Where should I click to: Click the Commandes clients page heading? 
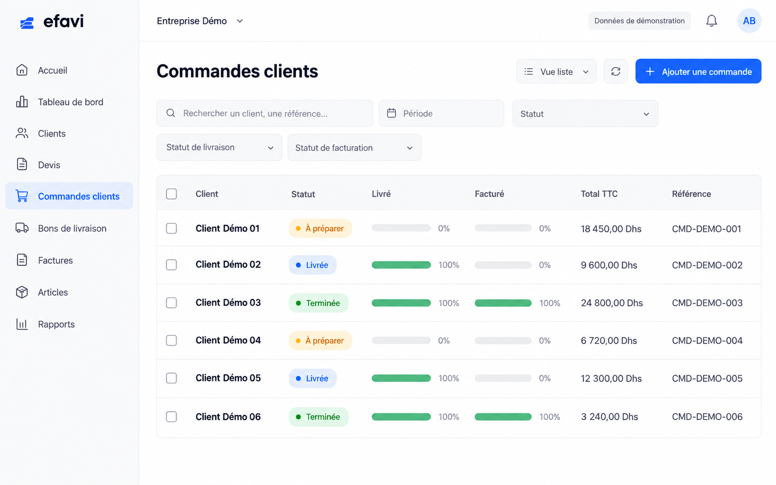[x=237, y=71]
